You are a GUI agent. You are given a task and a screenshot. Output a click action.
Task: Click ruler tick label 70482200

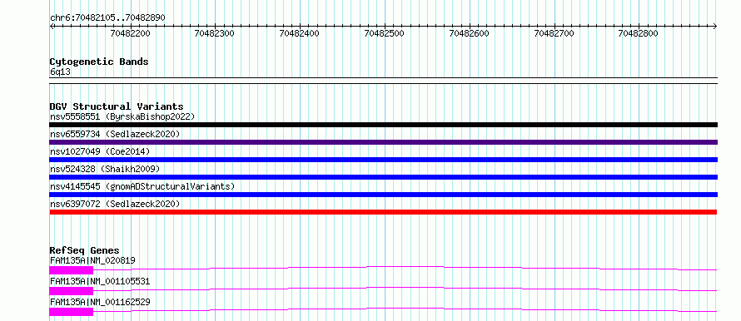tap(131, 33)
